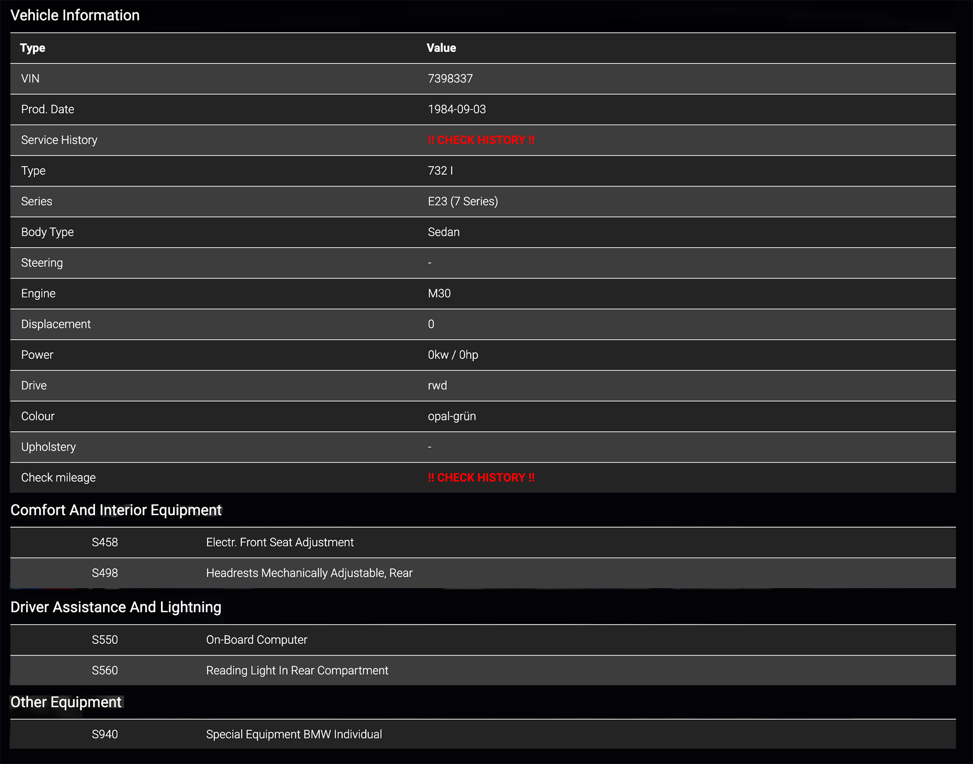Click the S940 equipment code
The image size is (973, 764).
tap(105, 735)
